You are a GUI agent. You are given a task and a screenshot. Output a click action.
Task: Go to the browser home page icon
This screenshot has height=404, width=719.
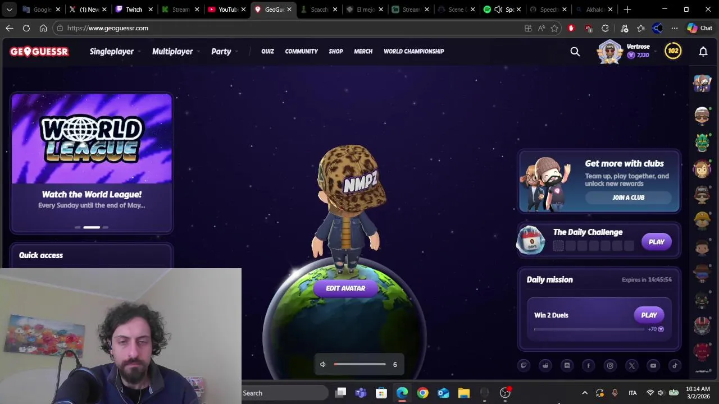coord(43,28)
